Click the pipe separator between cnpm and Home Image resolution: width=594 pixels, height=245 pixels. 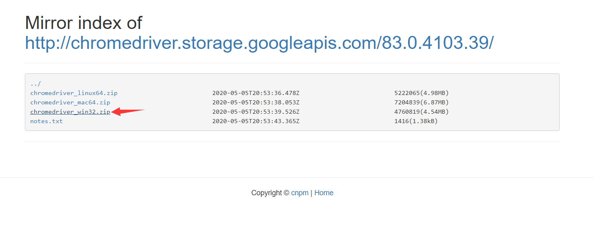tap(311, 193)
